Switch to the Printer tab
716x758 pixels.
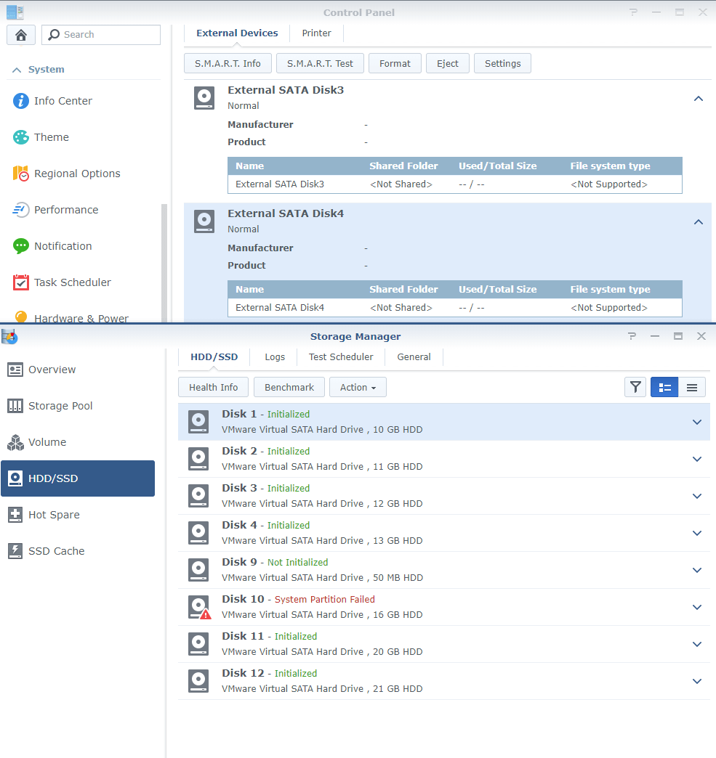pyautogui.click(x=316, y=33)
